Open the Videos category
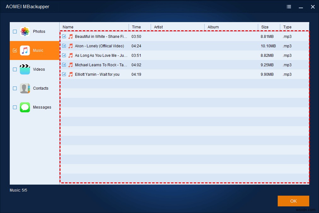 coord(25,69)
